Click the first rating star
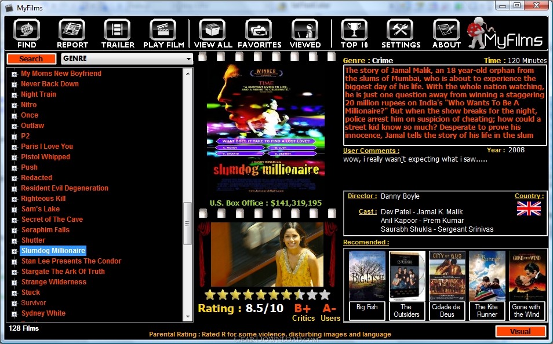 click(x=210, y=295)
